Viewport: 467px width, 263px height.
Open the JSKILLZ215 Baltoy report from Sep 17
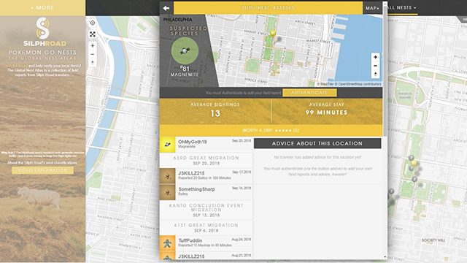pos(206,175)
